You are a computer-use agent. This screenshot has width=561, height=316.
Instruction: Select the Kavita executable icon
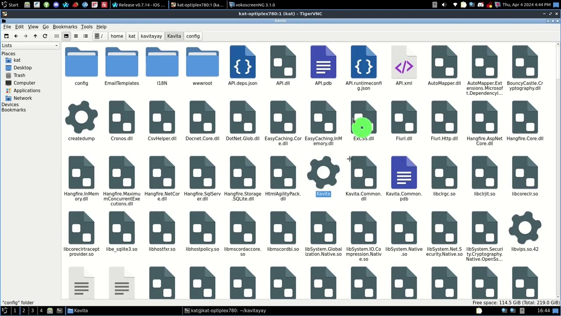(323, 172)
